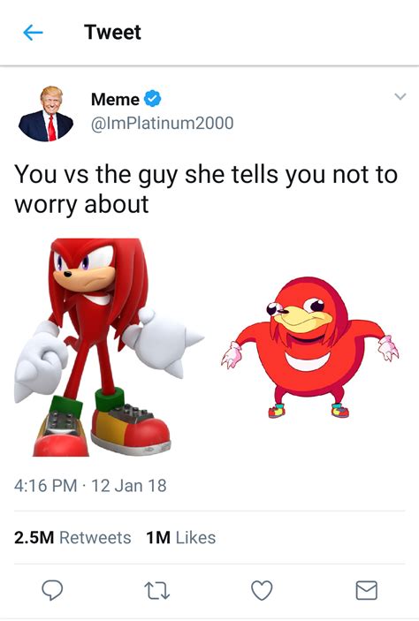Open the Ugandan Knuckles image on right

click(x=310, y=348)
